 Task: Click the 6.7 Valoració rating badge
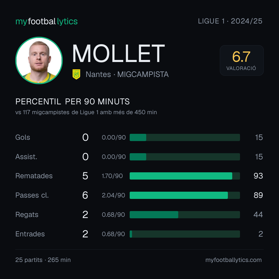pos(242,60)
